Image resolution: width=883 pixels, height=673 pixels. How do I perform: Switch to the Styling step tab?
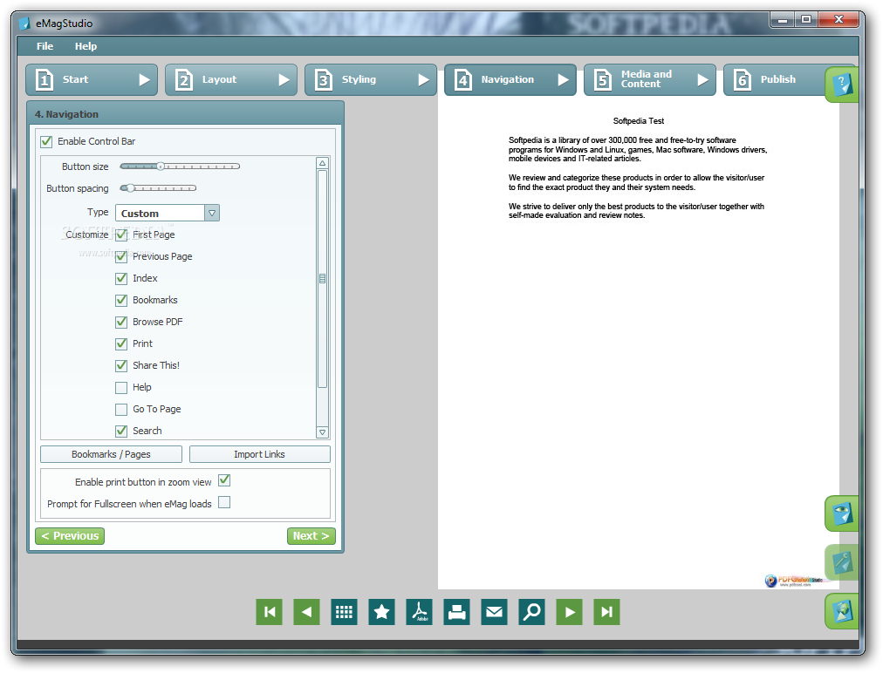[x=371, y=80]
